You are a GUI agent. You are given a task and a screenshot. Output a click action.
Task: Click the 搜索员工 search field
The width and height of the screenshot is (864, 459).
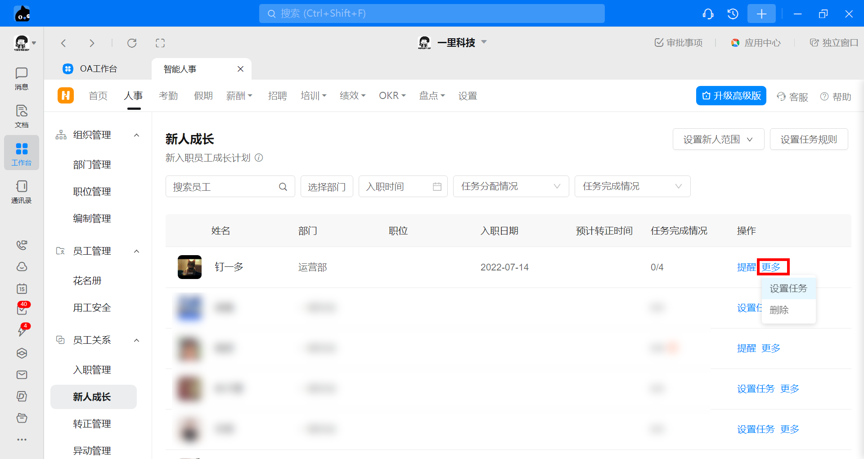(x=224, y=187)
